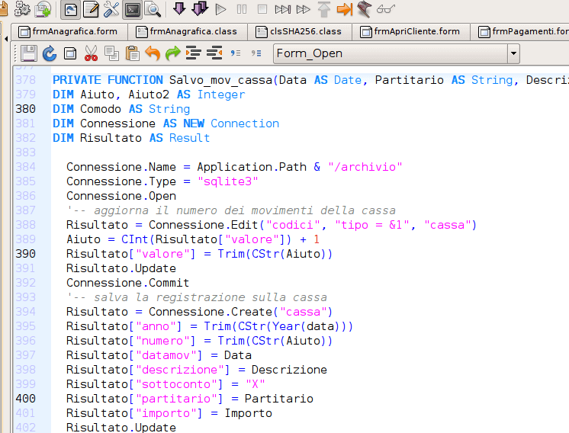
Task: Click the Copy icon in editor toolbar
Action: (x=111, y=53)
